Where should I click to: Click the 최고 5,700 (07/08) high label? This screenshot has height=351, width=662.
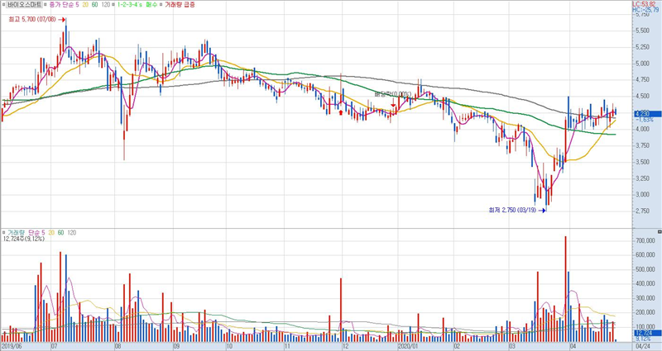click(30, 18)
